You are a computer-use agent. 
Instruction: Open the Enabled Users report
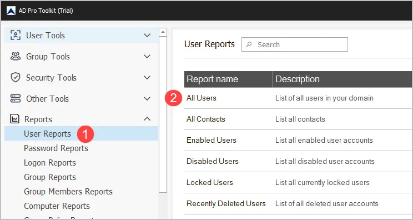[211, 140]
